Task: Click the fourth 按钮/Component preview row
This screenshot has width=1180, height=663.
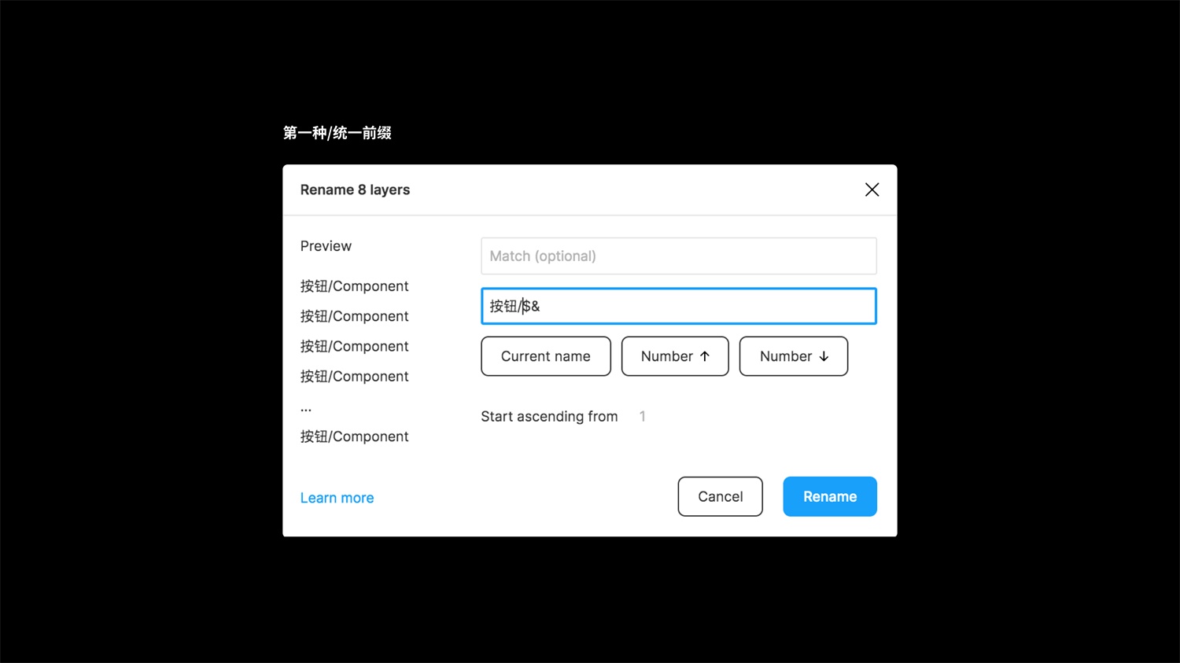Action: click(354, 375)
